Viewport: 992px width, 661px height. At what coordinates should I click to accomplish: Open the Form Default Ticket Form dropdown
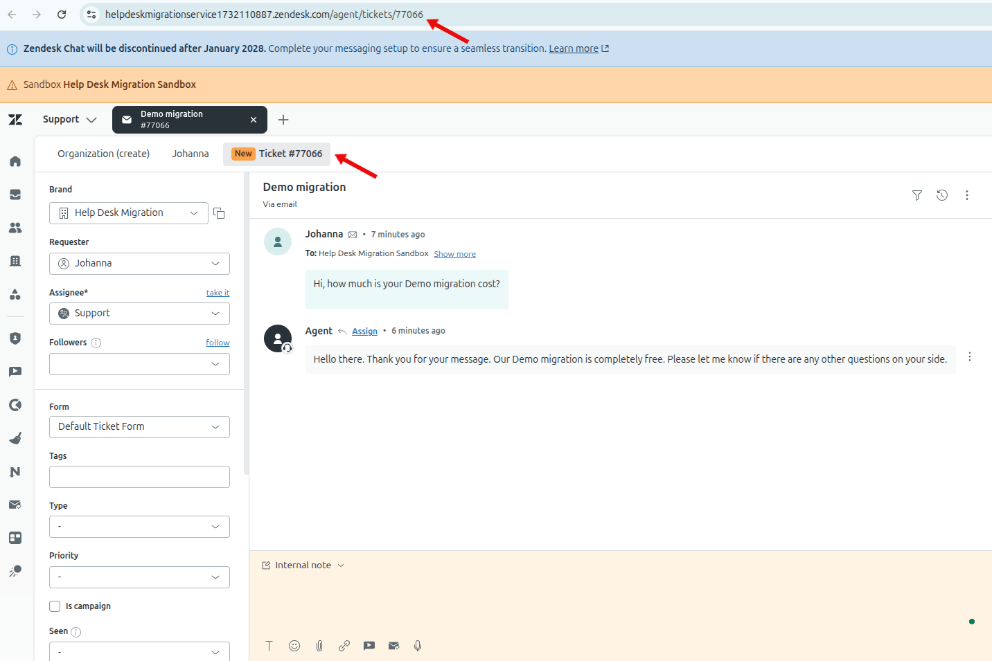(x=139, y=427)
